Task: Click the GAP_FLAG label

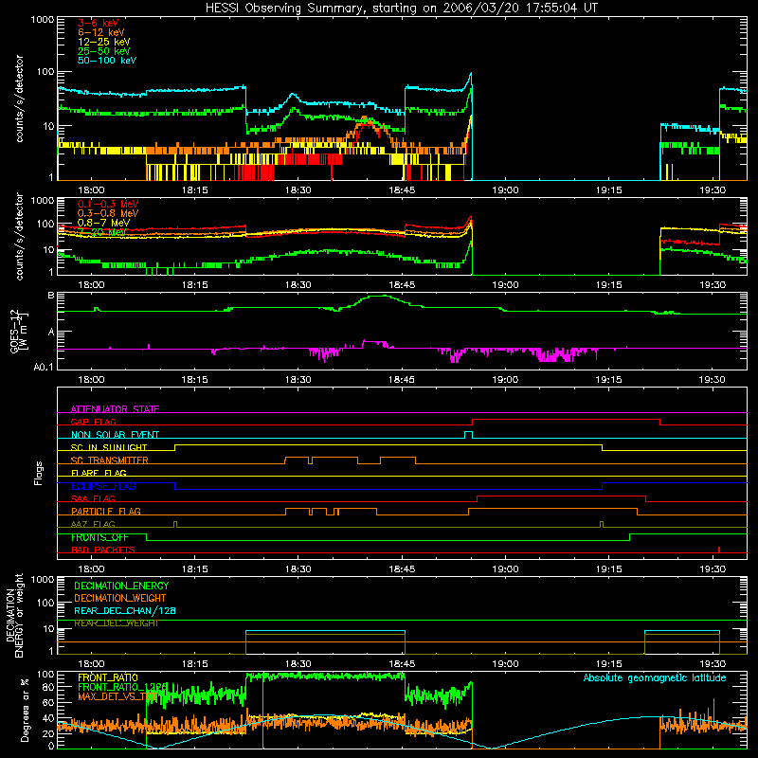Action: [x=93, y=422]
